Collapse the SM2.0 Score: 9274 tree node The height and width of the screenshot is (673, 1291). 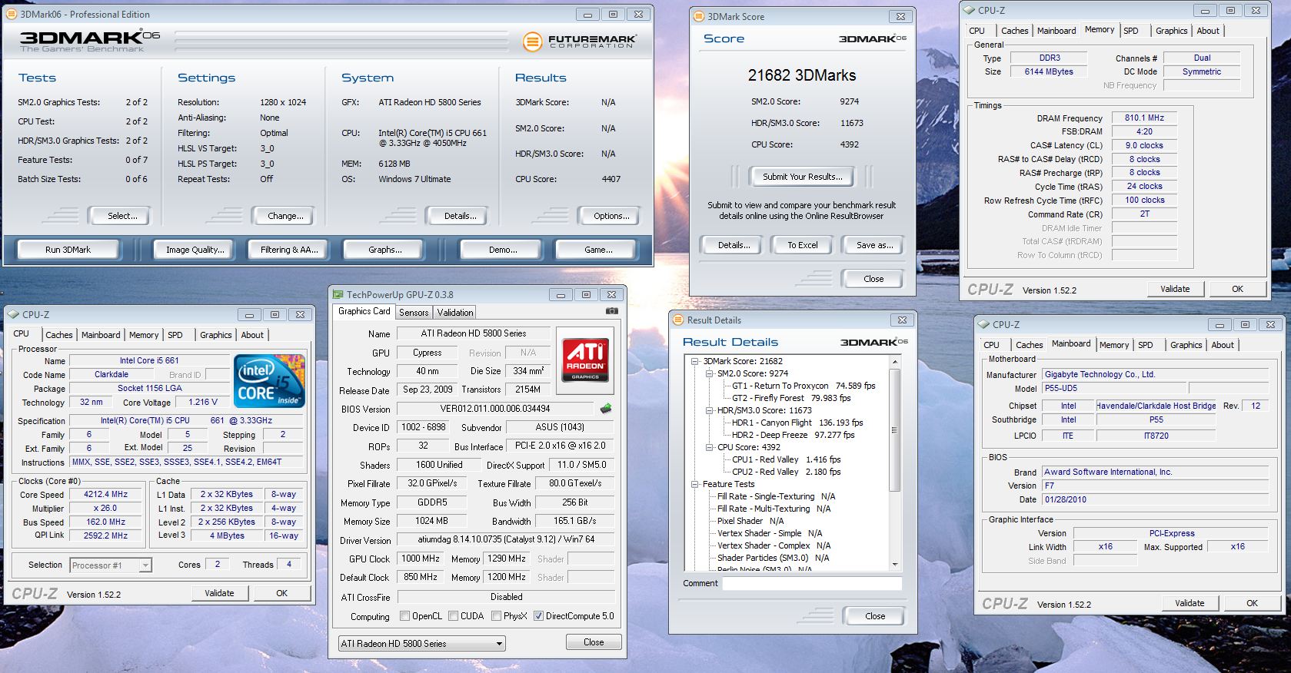point(709,373)
